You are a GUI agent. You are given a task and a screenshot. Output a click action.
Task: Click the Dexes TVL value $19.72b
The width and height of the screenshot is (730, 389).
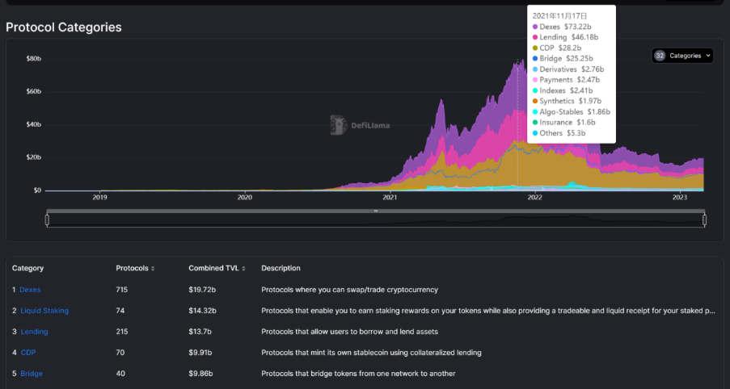tap(202, 290)
